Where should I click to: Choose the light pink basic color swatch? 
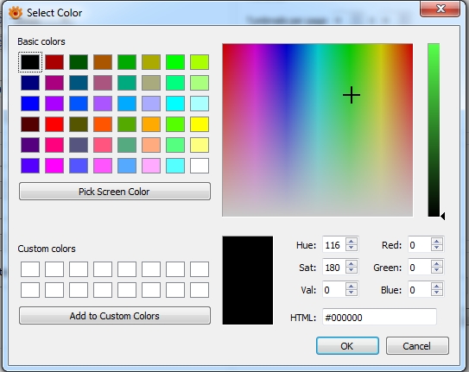coord(151,166)
